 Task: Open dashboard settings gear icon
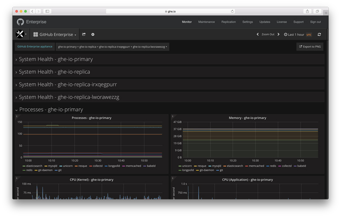tap(93, 35)
